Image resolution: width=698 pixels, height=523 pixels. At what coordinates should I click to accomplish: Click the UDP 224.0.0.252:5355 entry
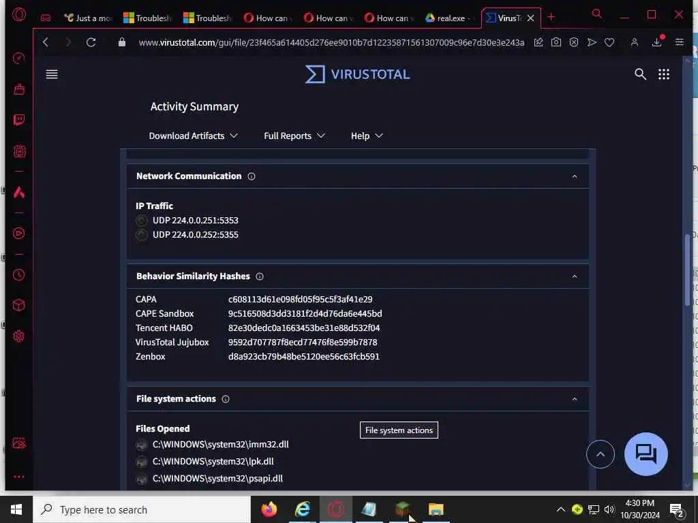click(196, 234)
